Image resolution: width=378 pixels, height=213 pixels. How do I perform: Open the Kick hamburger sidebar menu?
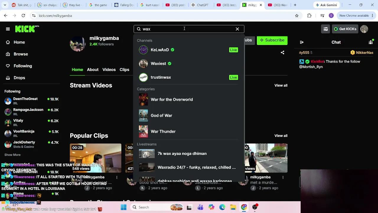tap(8, 29)
